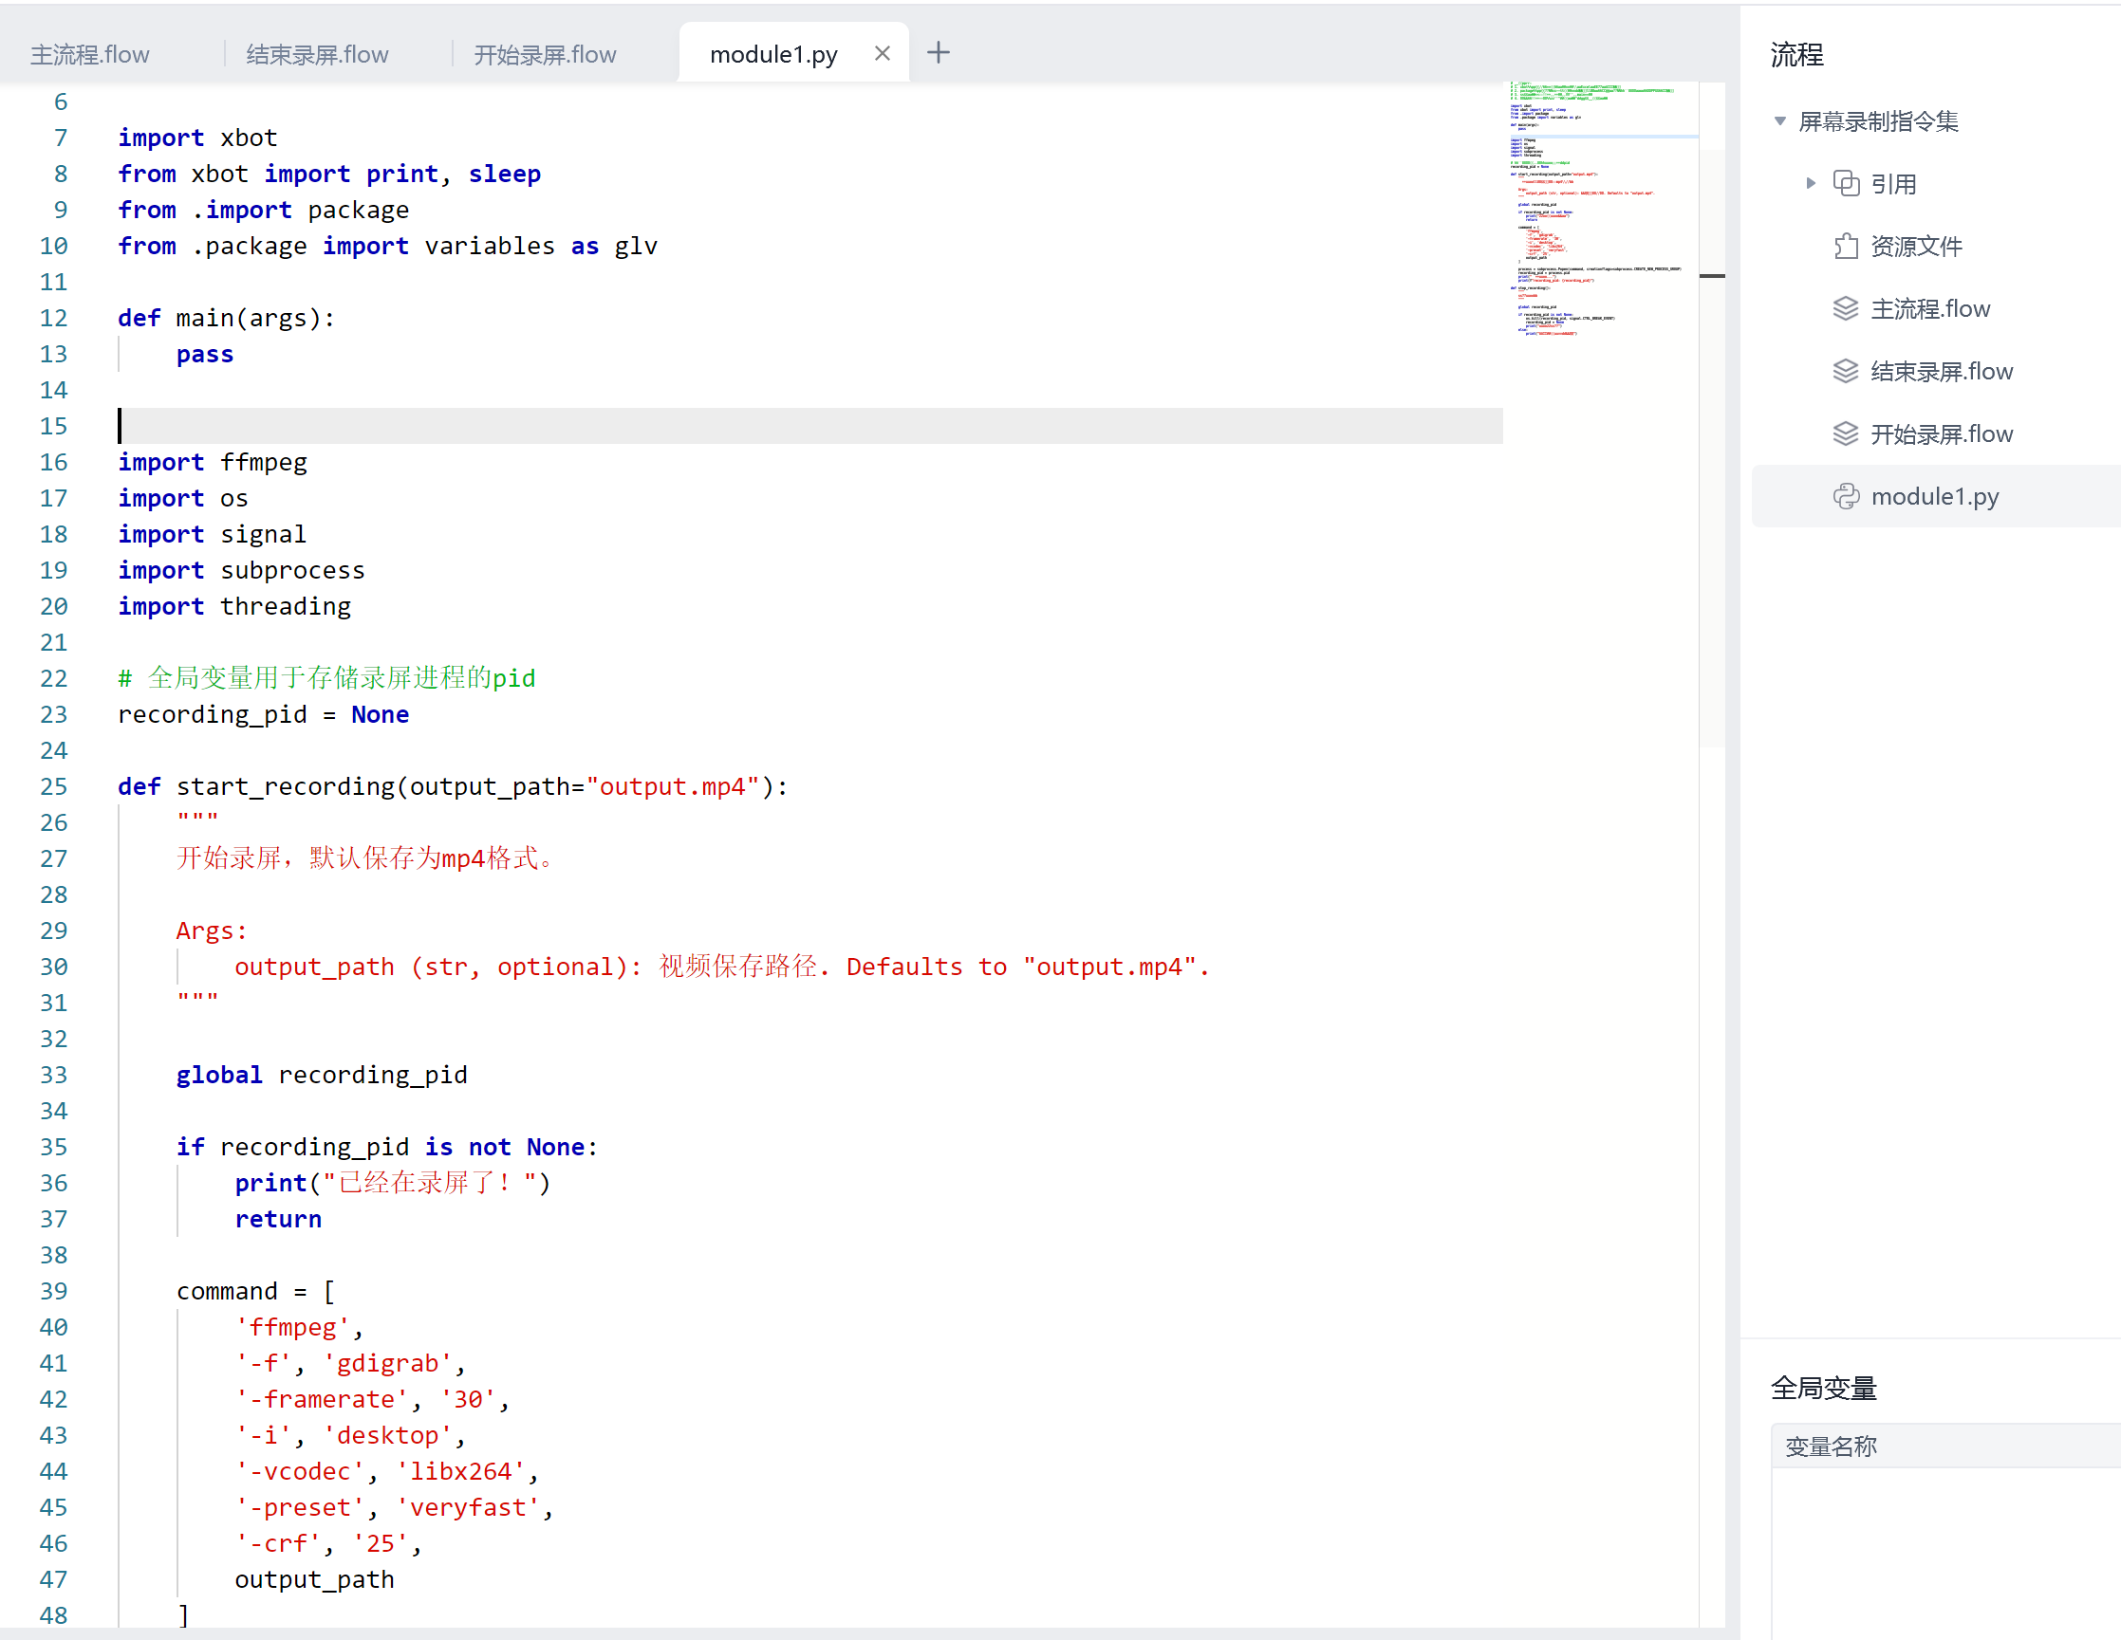Click the plus icon to add new tab
2121x1640 pixels.
pos(939,53)
